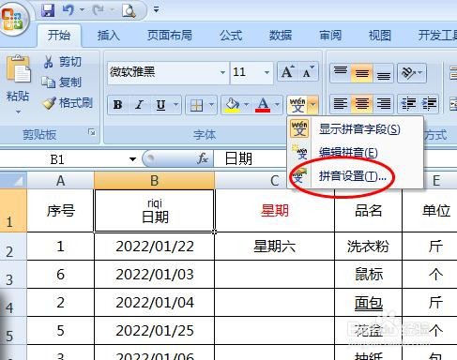Open the 插入 ribbon tab
The height and width of the screenshot is (360, 457).
pos(108,36)
